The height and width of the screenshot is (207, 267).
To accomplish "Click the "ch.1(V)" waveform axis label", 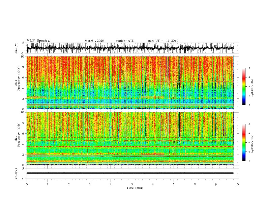I will pos(16,48).
